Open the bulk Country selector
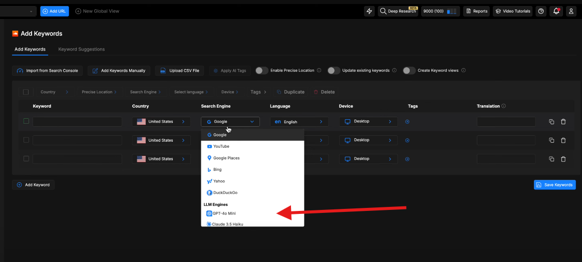Image resolution: width=582 pixels, height=262 pixels. click(55, 92)
